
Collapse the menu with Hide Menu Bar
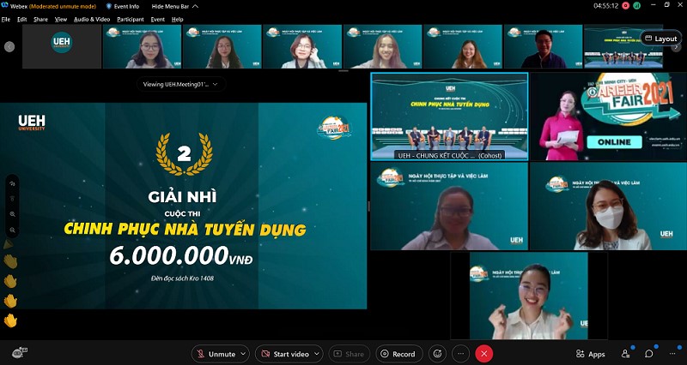pos(174,6)
